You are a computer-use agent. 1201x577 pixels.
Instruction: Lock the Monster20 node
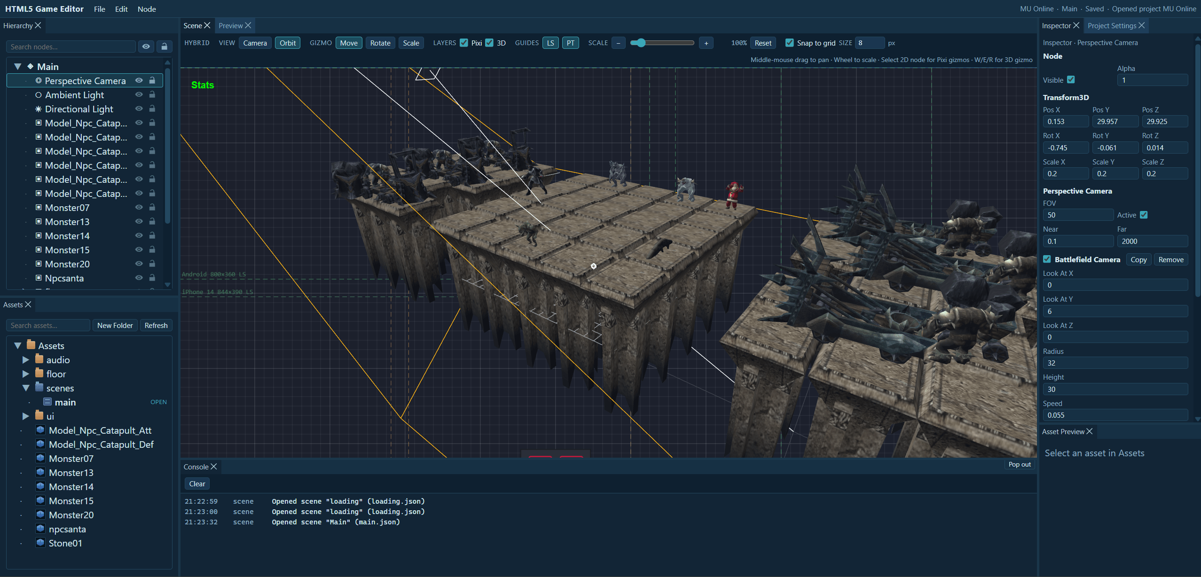pos(152,264)
